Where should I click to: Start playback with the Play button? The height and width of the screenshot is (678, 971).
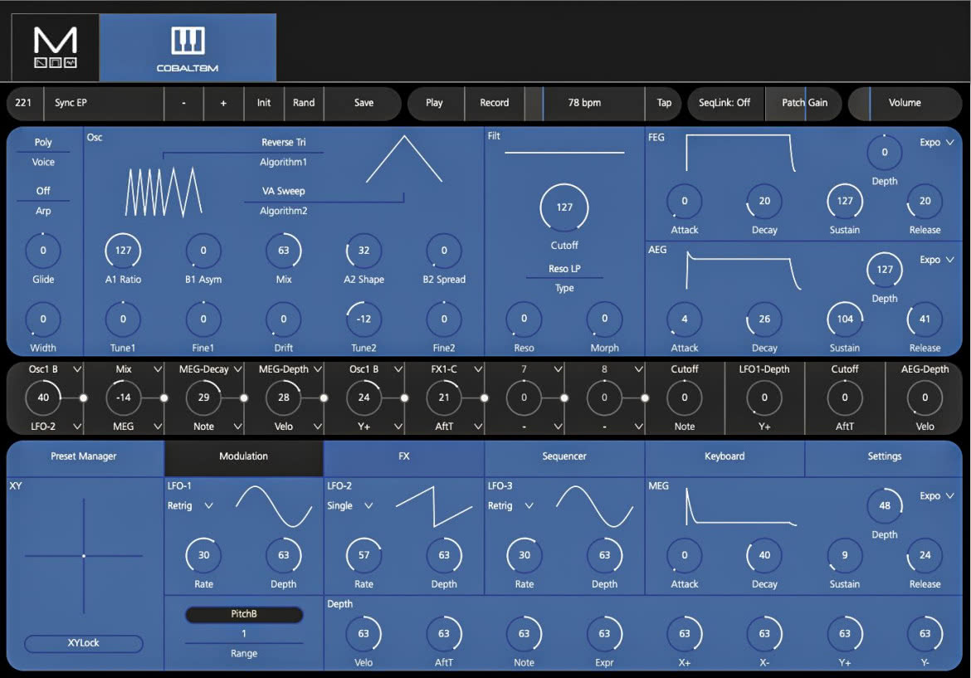click(x=434, y=103)
